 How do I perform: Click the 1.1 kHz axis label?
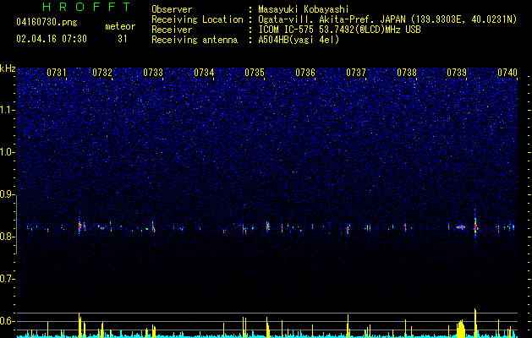tap(7, 110)
